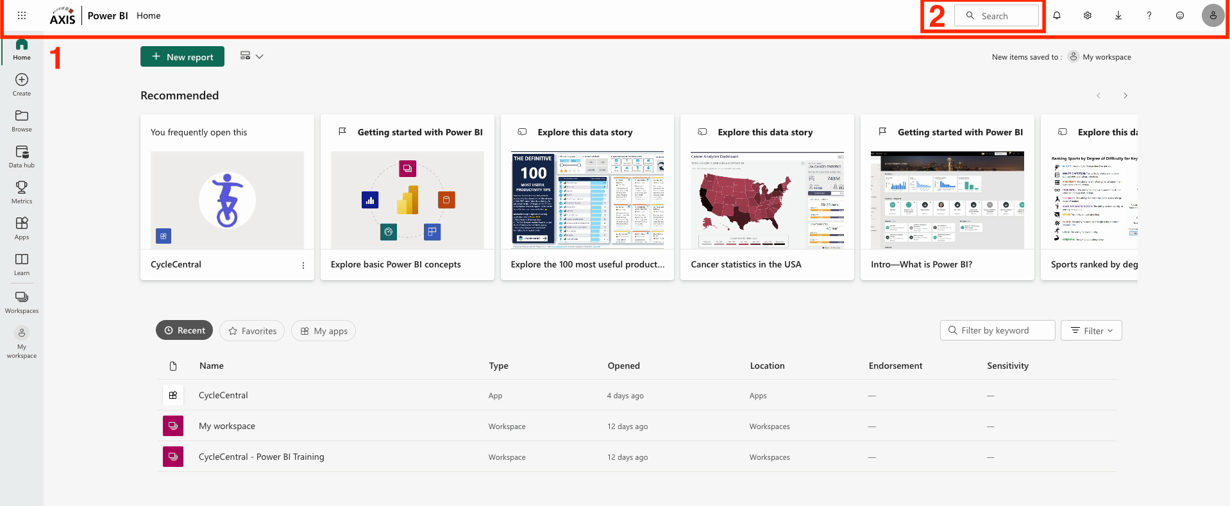Open Intro—What is Power BI? card

(x=947, y=197)
